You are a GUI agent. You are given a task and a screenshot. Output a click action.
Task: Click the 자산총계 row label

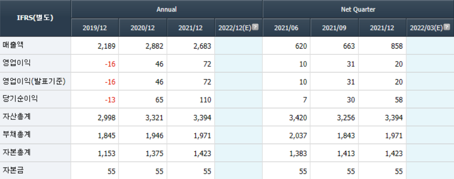point(17,117)
